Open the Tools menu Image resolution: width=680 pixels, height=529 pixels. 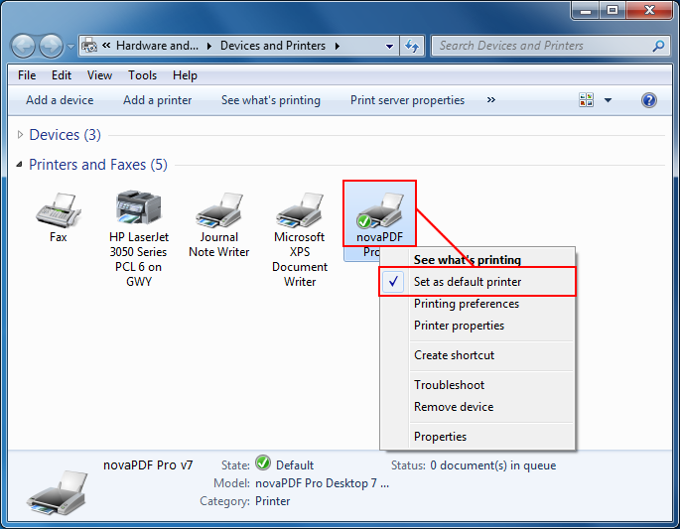click(142, 75)
